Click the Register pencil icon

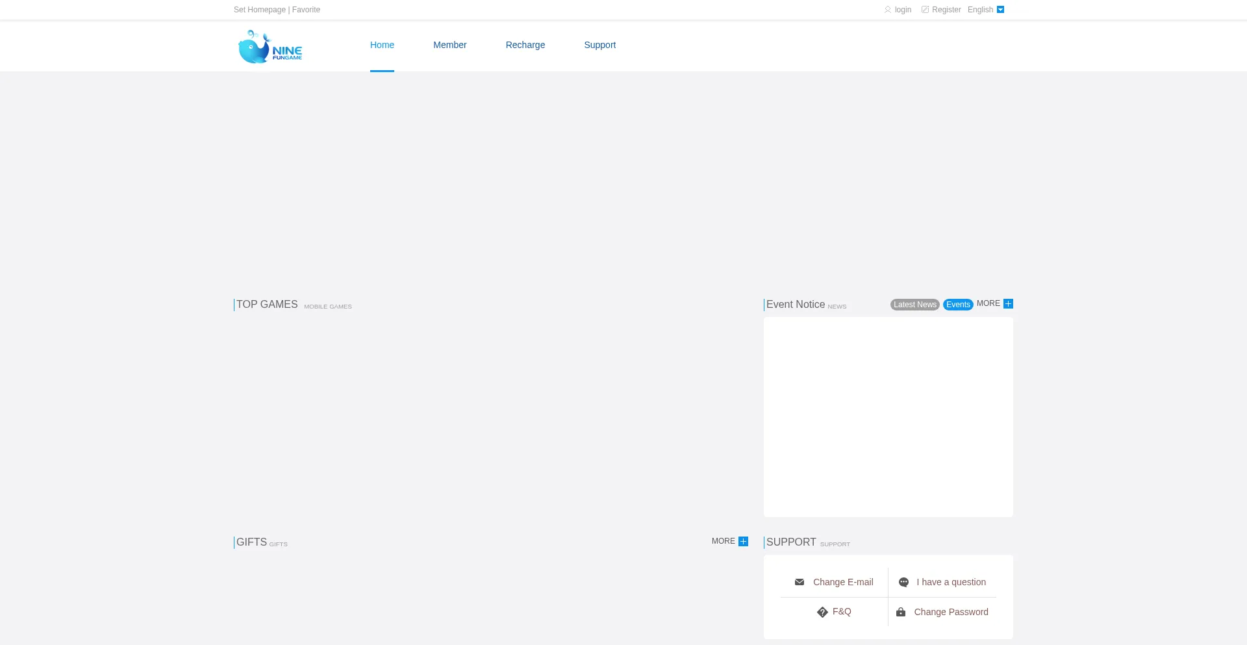coord(925,10)
